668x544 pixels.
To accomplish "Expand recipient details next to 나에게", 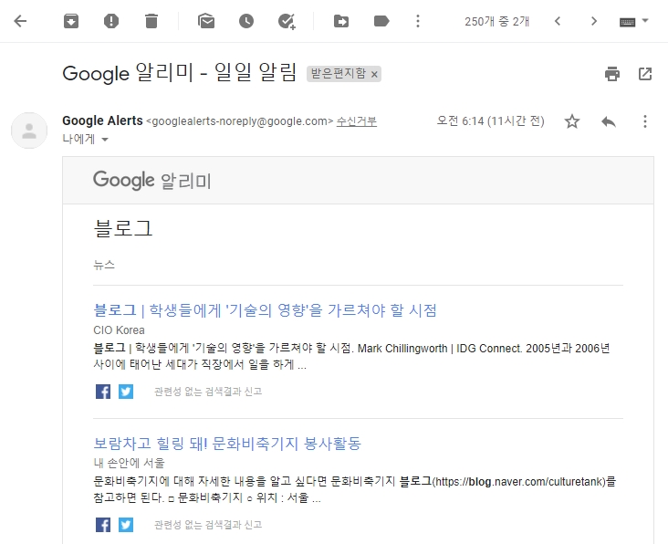I will (x=105, y=140).
